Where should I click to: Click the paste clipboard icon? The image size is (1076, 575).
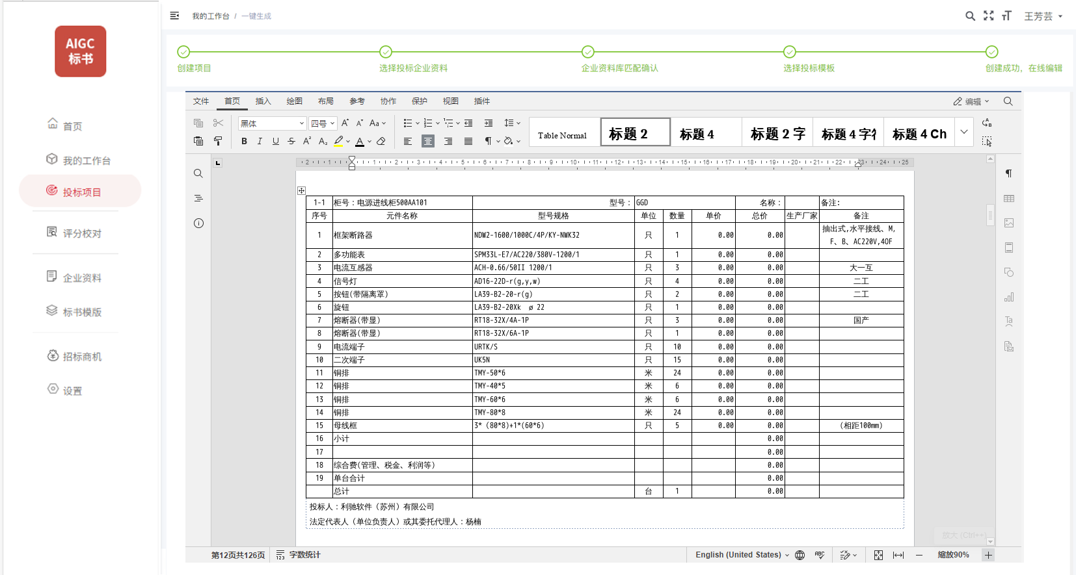pyautogui.click(x=198, y=141)
